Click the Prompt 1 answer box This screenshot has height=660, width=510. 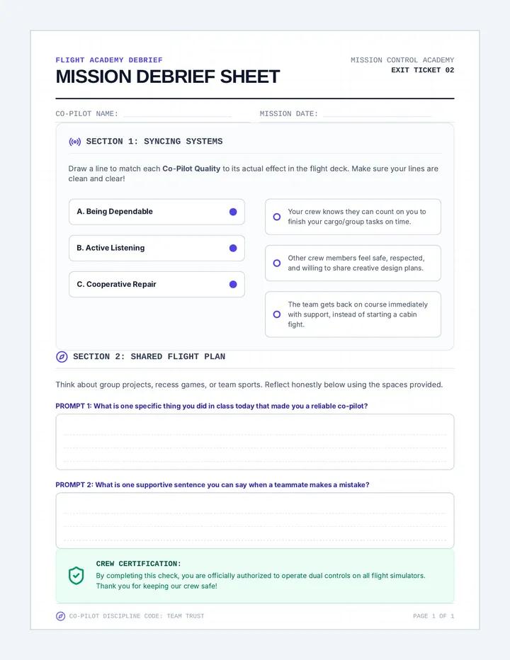click(255, 442)
